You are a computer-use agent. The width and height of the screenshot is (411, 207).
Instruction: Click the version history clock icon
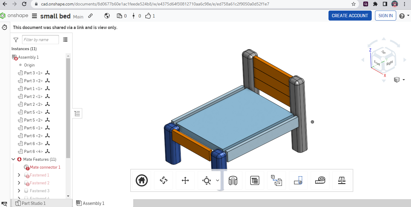(x=4, y=27)
